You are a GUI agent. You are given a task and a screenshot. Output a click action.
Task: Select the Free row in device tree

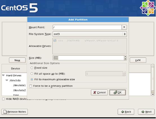(16, 95)
